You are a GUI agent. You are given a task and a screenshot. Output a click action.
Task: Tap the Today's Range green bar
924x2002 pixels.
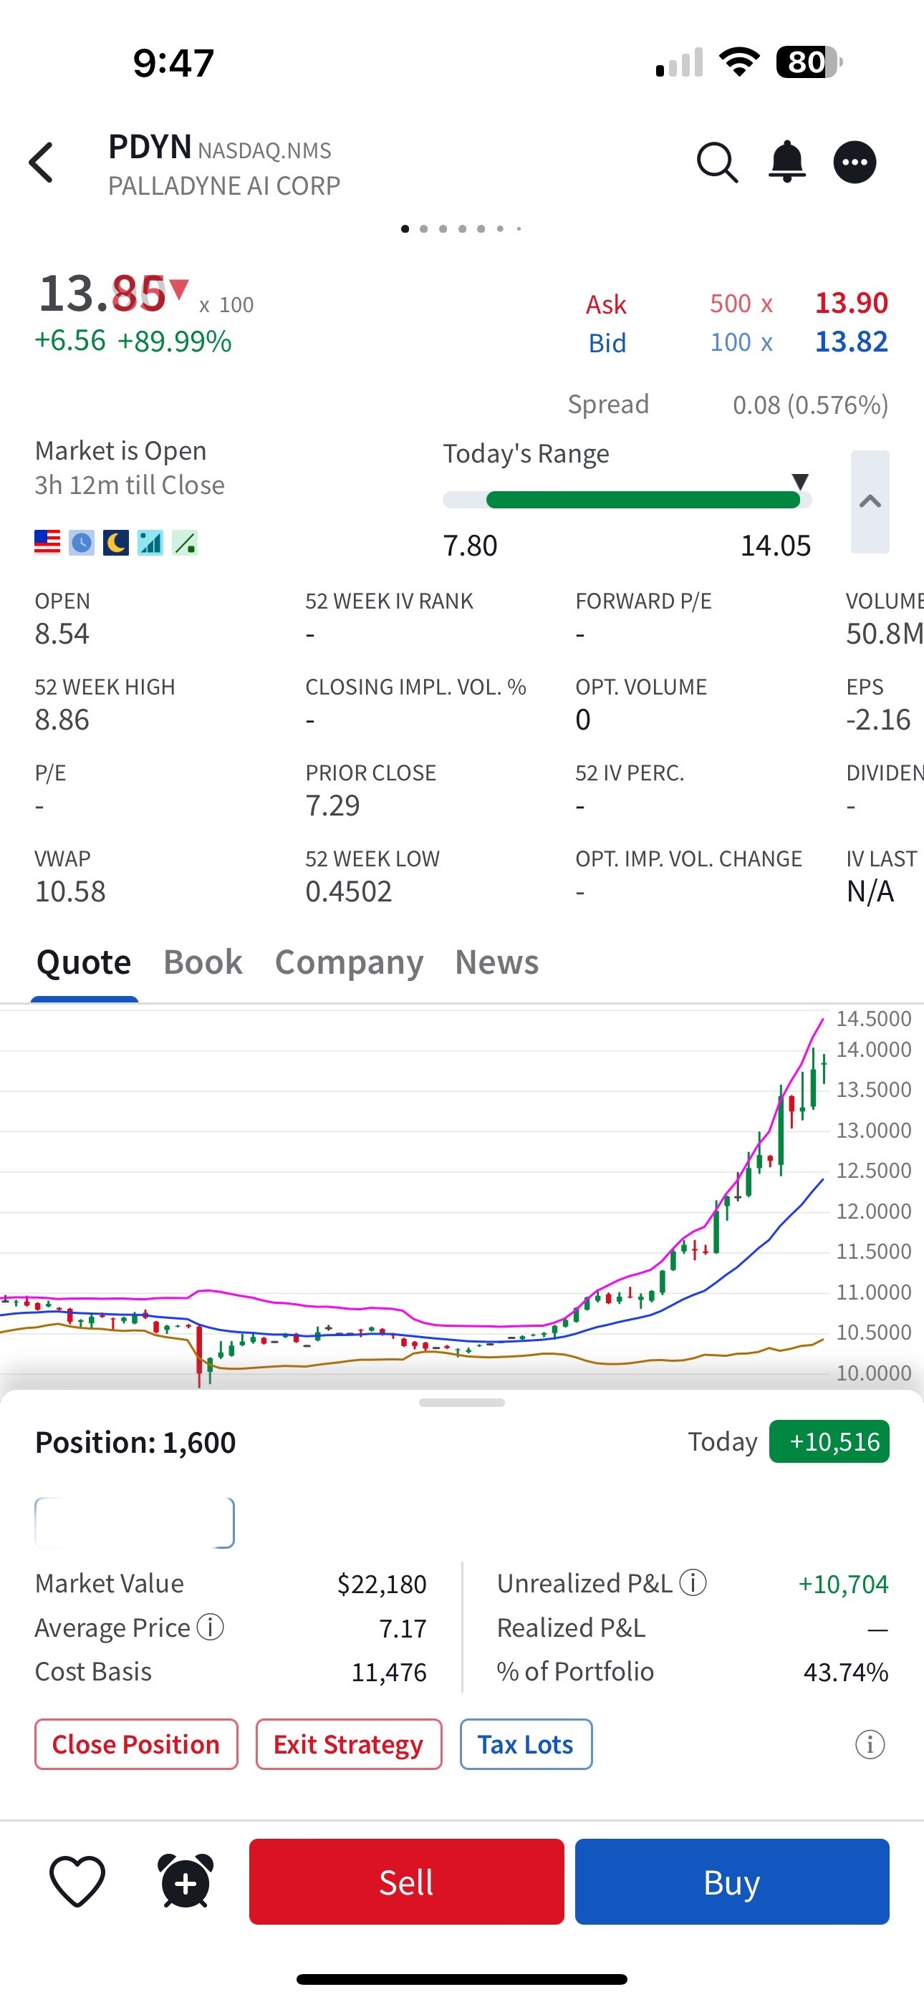(643, 500)
